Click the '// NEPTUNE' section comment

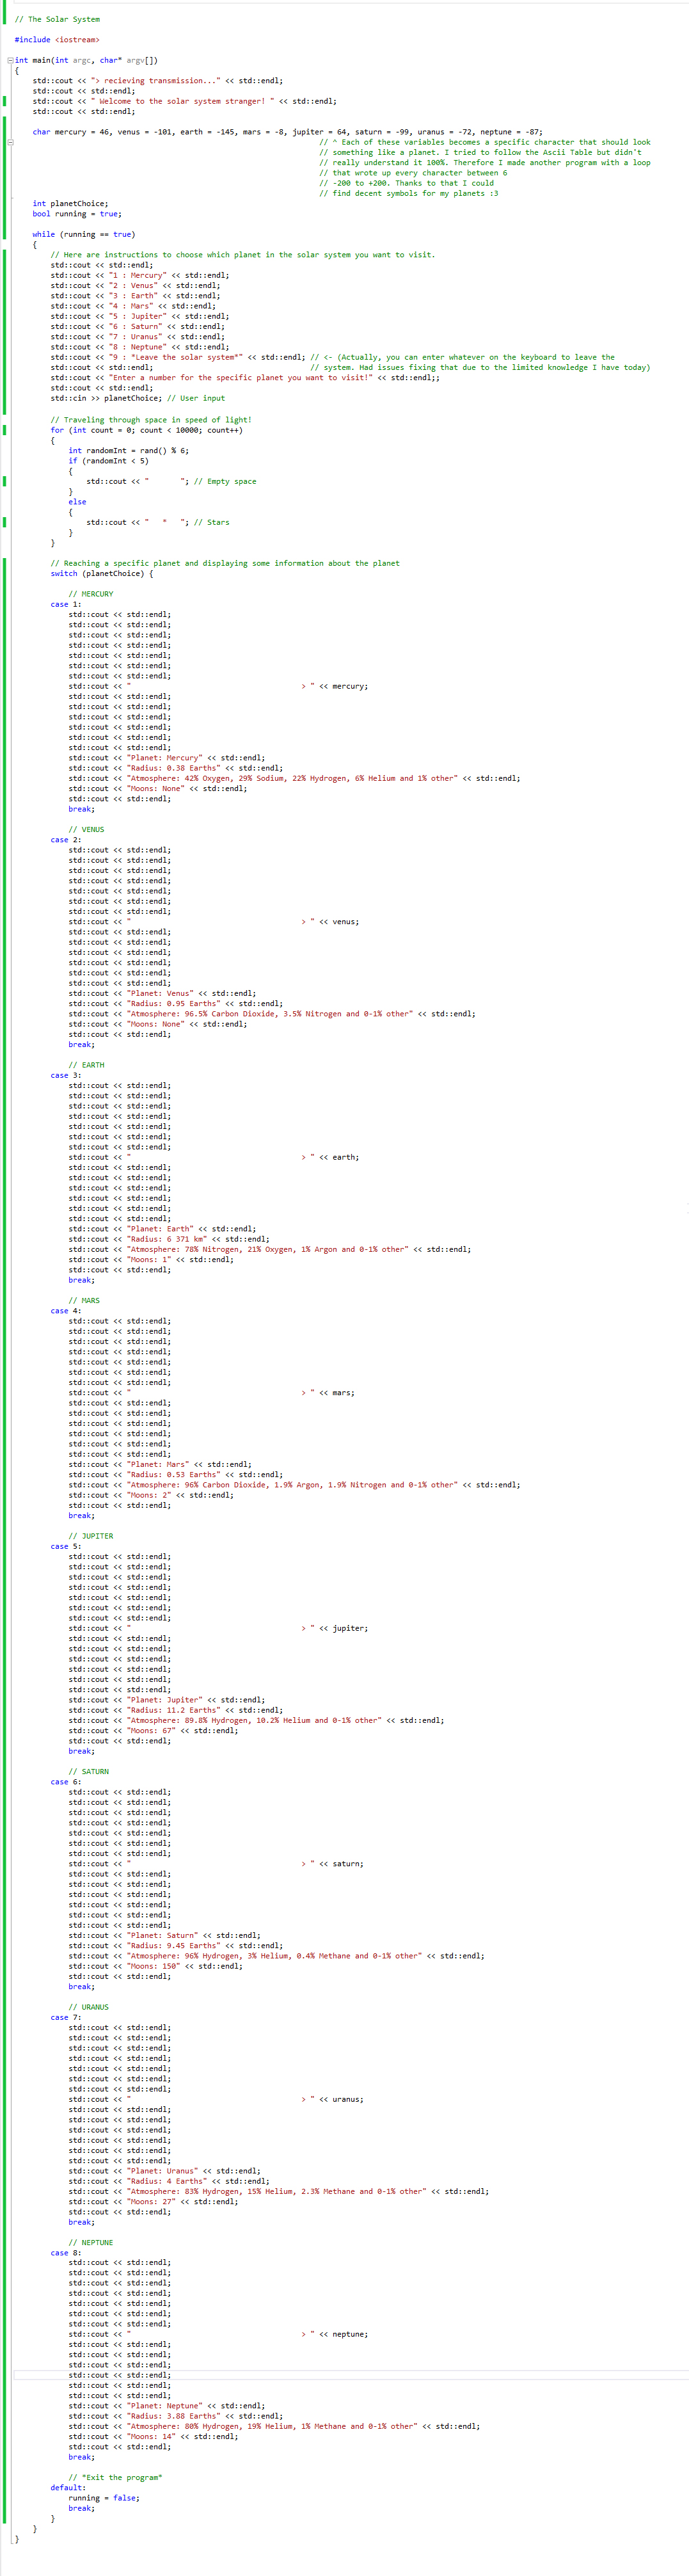click(91, 2243)
